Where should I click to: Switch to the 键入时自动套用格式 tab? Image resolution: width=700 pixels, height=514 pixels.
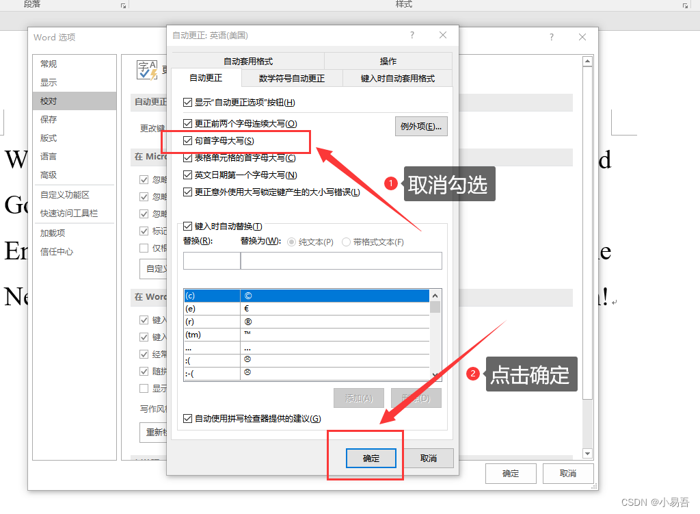[397, 78]
